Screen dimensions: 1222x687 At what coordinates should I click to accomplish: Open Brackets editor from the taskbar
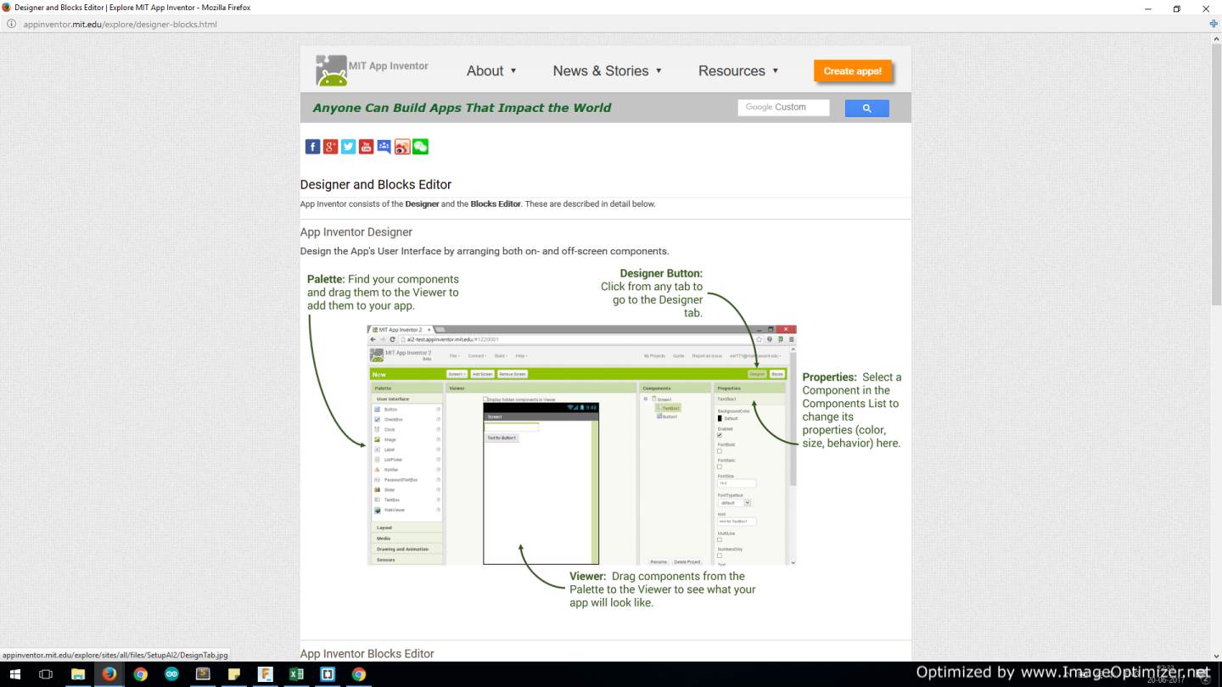pos(328,674)
